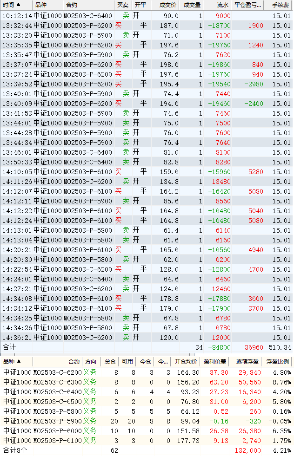Select the trade row at 14:20:30
This screenshot has width=294, height=456.
pos(147,260)
